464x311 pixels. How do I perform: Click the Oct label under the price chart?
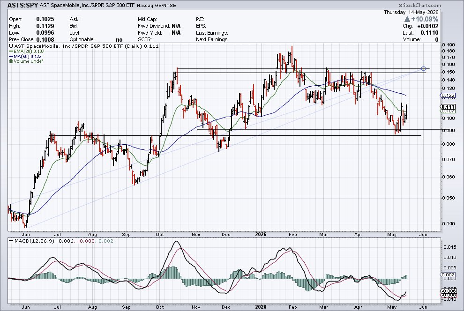pos(160,235)
